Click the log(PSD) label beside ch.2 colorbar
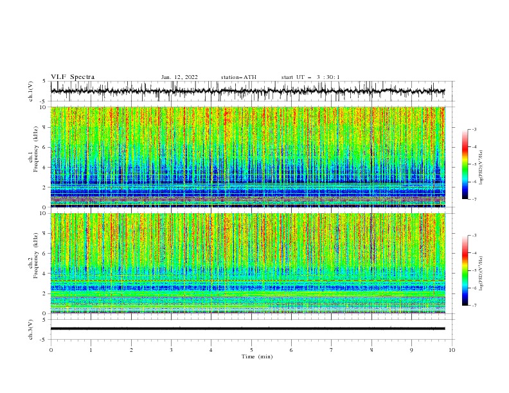This screenshot has width=509, height=393. coord(481,273)
